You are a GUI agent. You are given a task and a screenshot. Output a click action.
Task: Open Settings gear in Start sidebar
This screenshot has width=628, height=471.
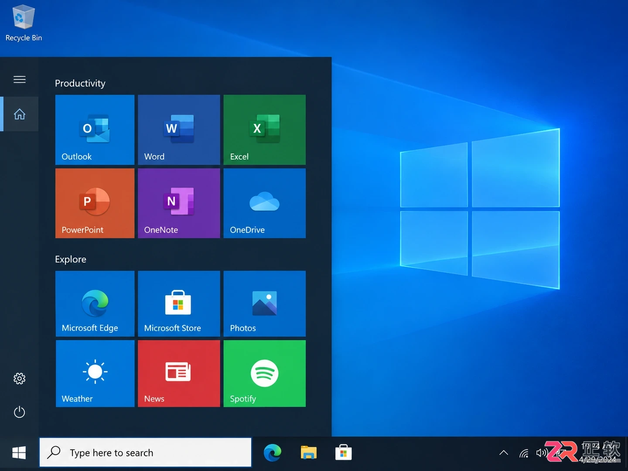click(19, 378)
